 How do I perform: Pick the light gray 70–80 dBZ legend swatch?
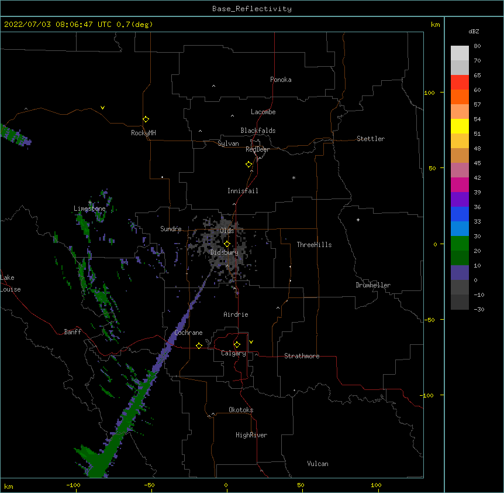point(460,53)
